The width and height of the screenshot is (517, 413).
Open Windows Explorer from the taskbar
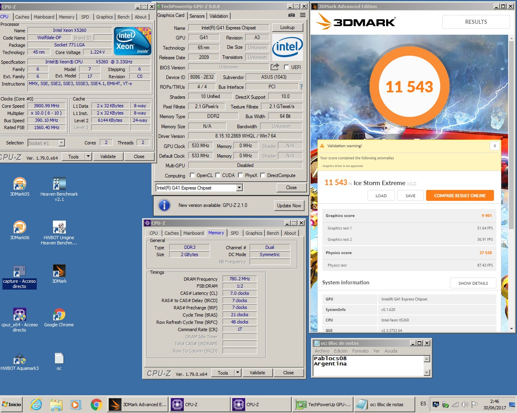(56, 404)
